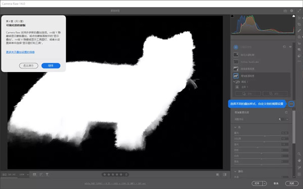Collapse the Light section chevron
The height and width of the screenshot is (189, 303).
(x=235, y=128)
